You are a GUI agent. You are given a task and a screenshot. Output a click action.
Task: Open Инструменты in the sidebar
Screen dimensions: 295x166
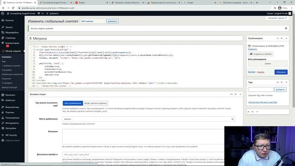12,123
